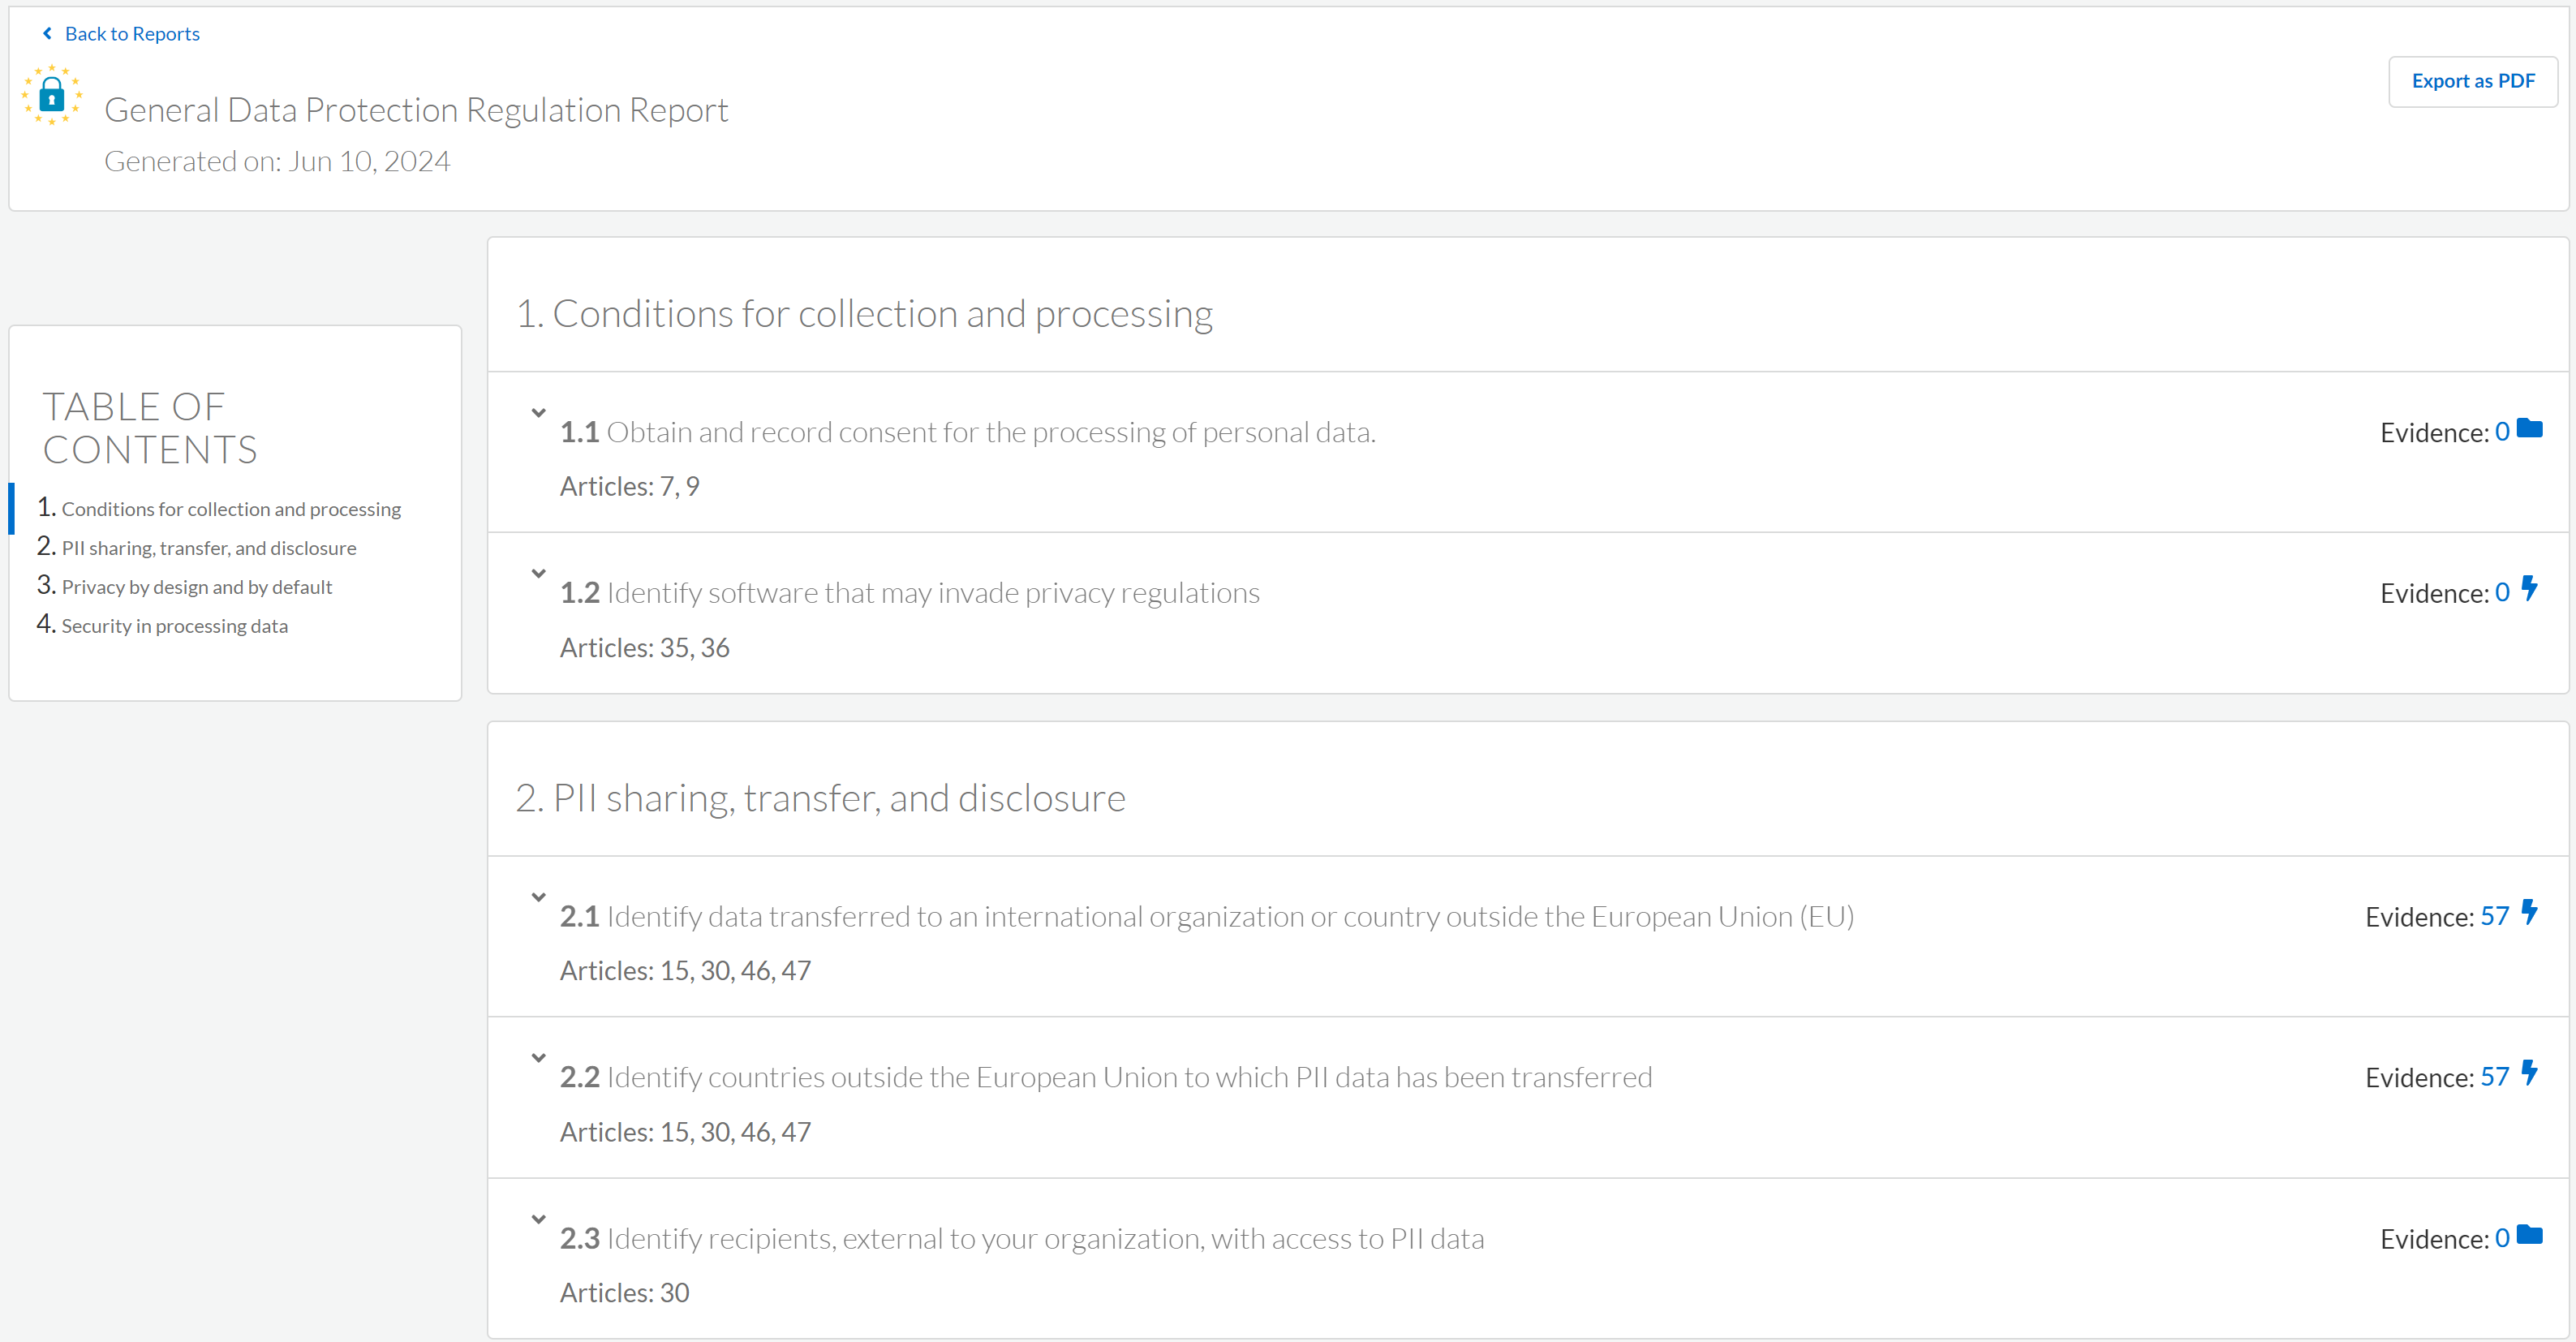This screenshot has height=1342, width=2576.
Task: Open evidence count 57 for requirement 2.2
Action: pos(2494,1077)
